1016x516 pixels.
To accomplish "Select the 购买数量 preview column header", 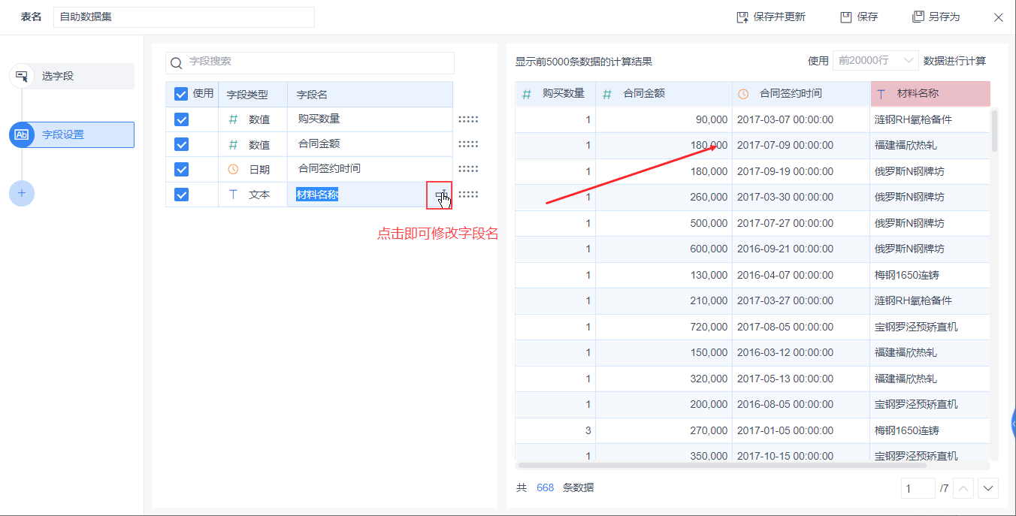I will tap(555, 94).
